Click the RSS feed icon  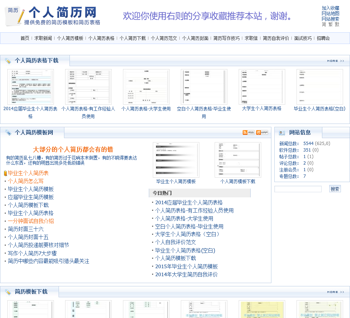(x=248, y=132)
